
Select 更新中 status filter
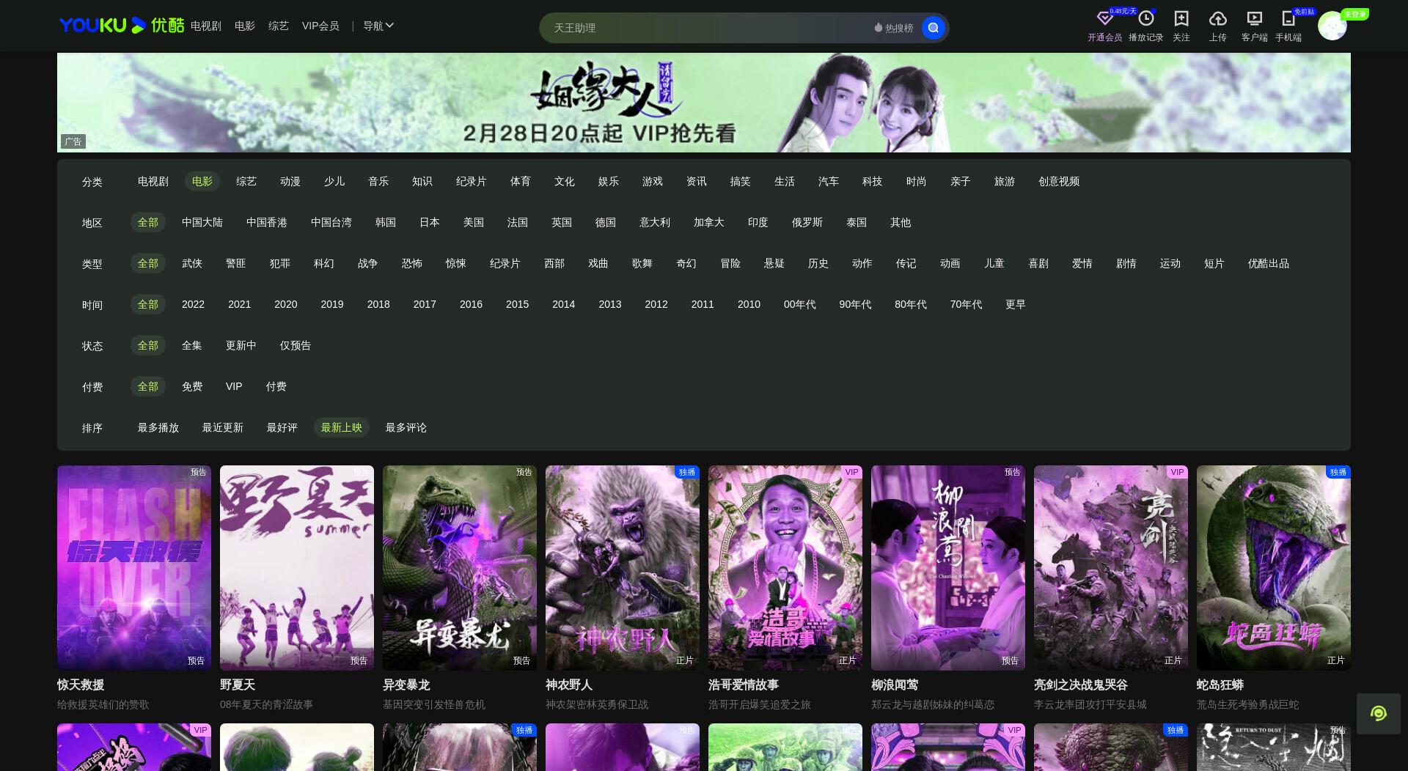pyautogui.click(x=241, y=345)
